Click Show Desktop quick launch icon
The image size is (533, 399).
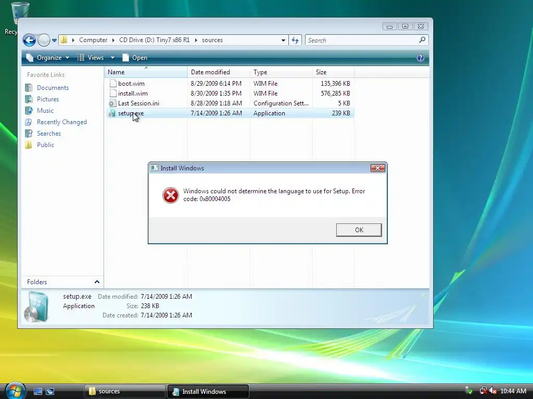tap(37, 392)
